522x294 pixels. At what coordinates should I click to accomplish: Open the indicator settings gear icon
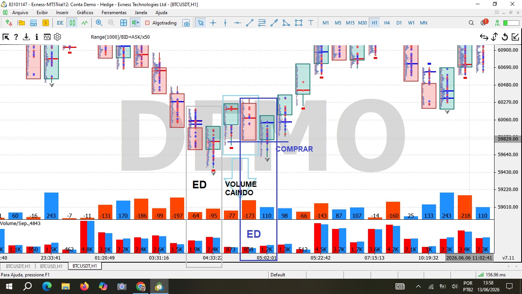pyautogui.click(x=57, y=37)
